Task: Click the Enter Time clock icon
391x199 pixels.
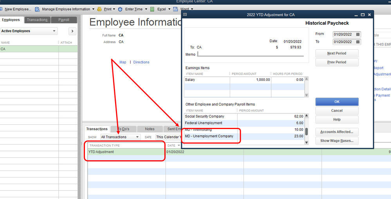Action: coord(120,9)
